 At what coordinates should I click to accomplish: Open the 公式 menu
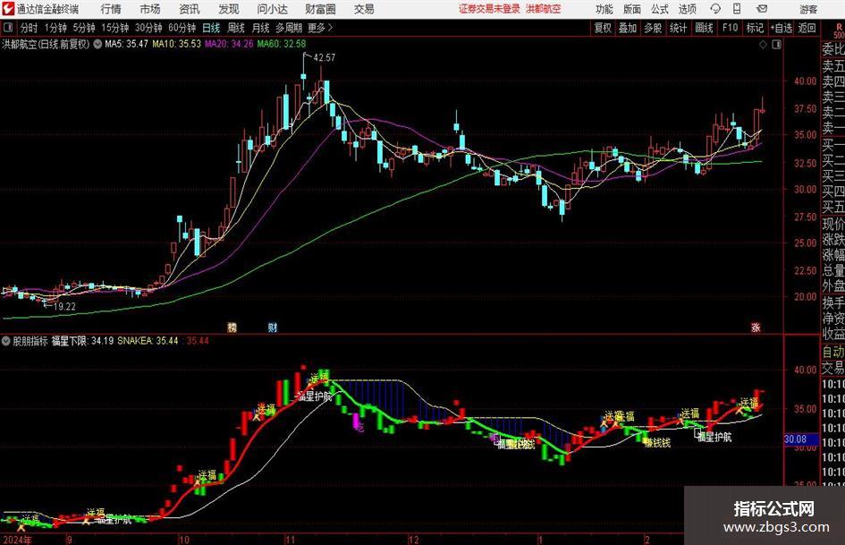pyautogui.click(x=660, y=9)
